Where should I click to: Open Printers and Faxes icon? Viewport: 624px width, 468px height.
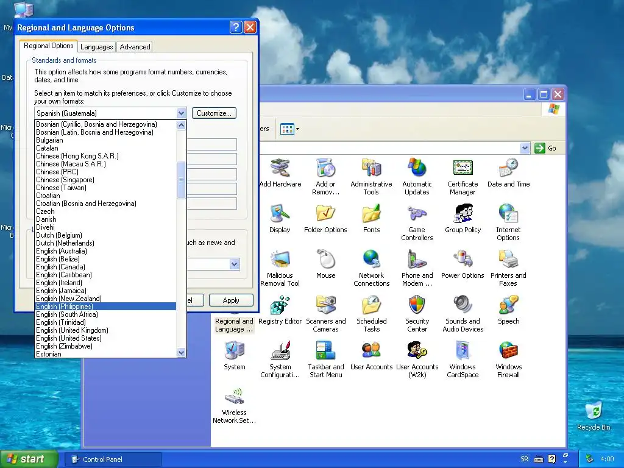508,268
